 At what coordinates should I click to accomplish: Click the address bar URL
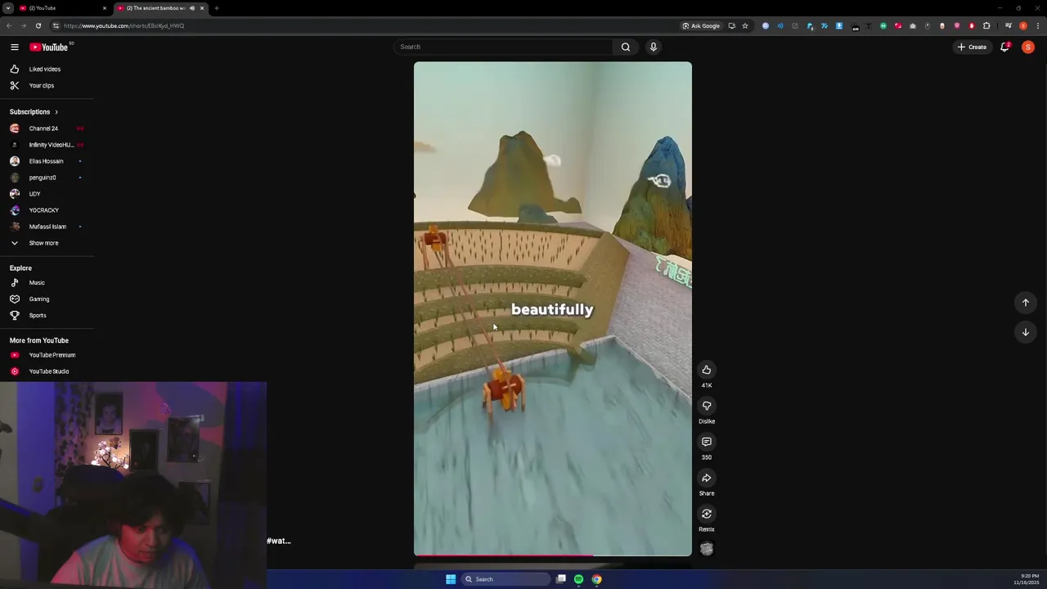point(124,25)
